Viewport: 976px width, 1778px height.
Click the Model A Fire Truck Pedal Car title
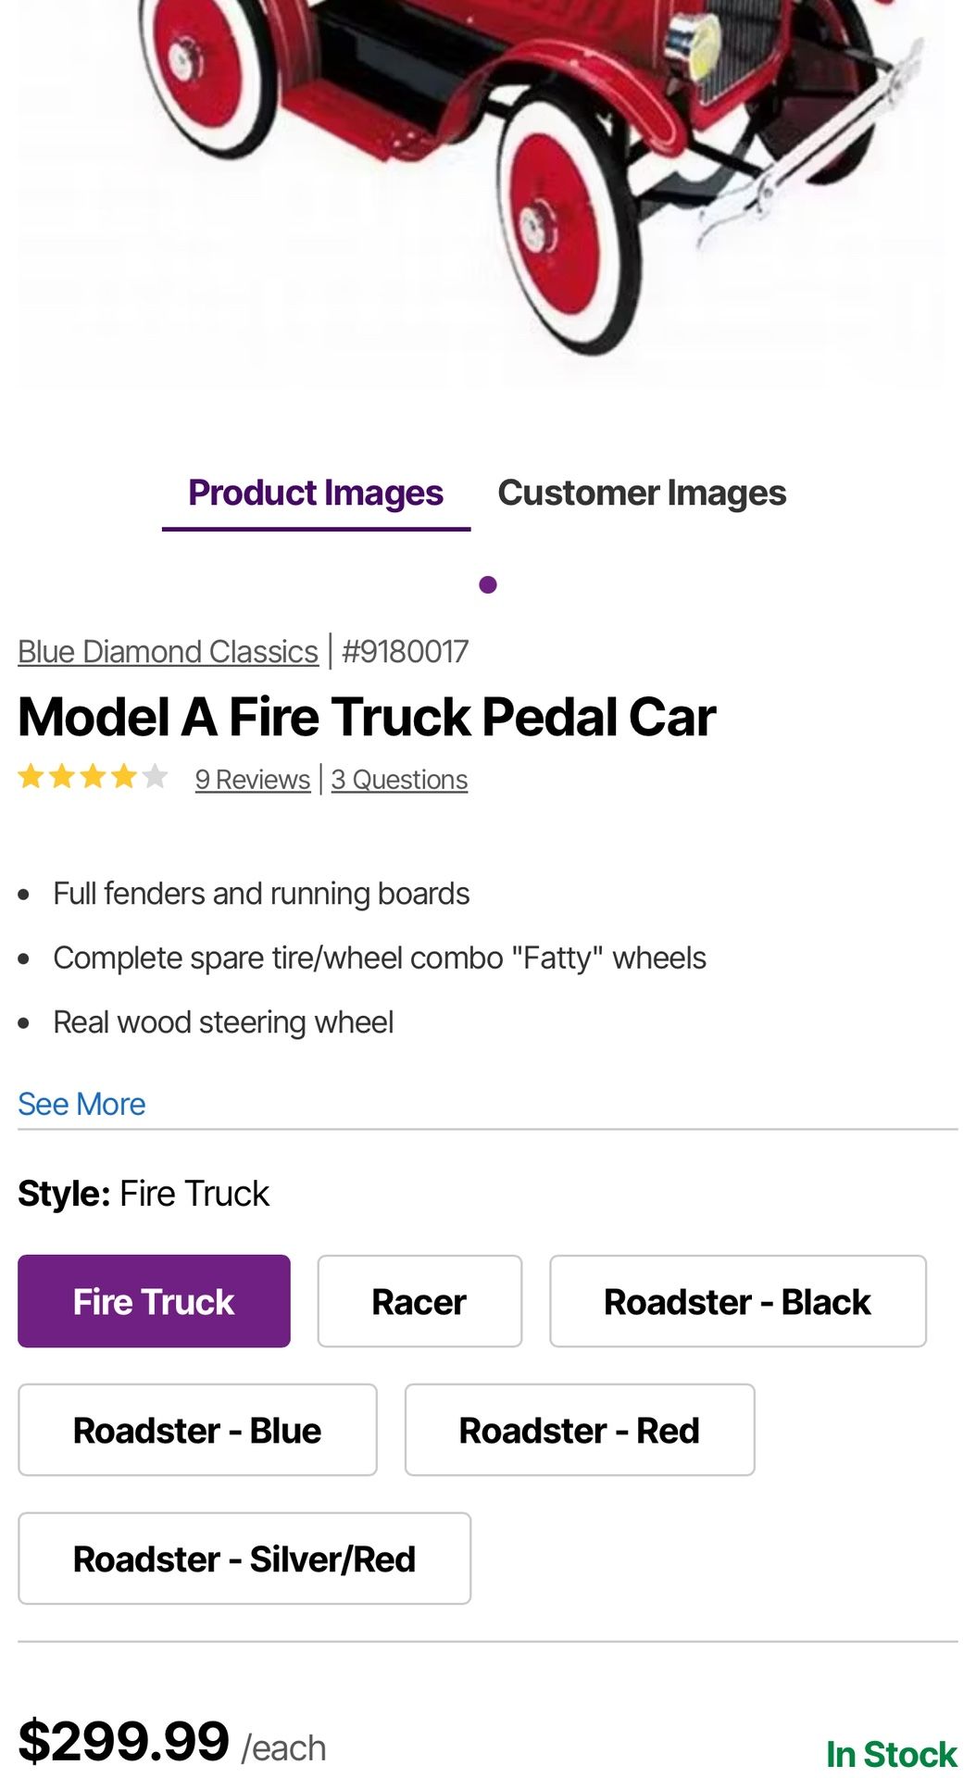pyautogui.click(x=367, y=718)
